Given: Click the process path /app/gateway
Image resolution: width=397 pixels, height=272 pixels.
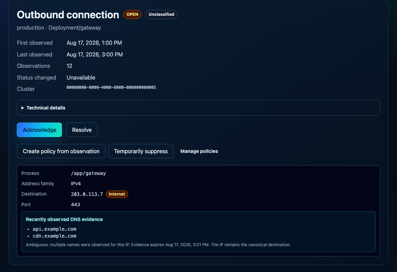Looking at the screenshot, I should [88, 173].
